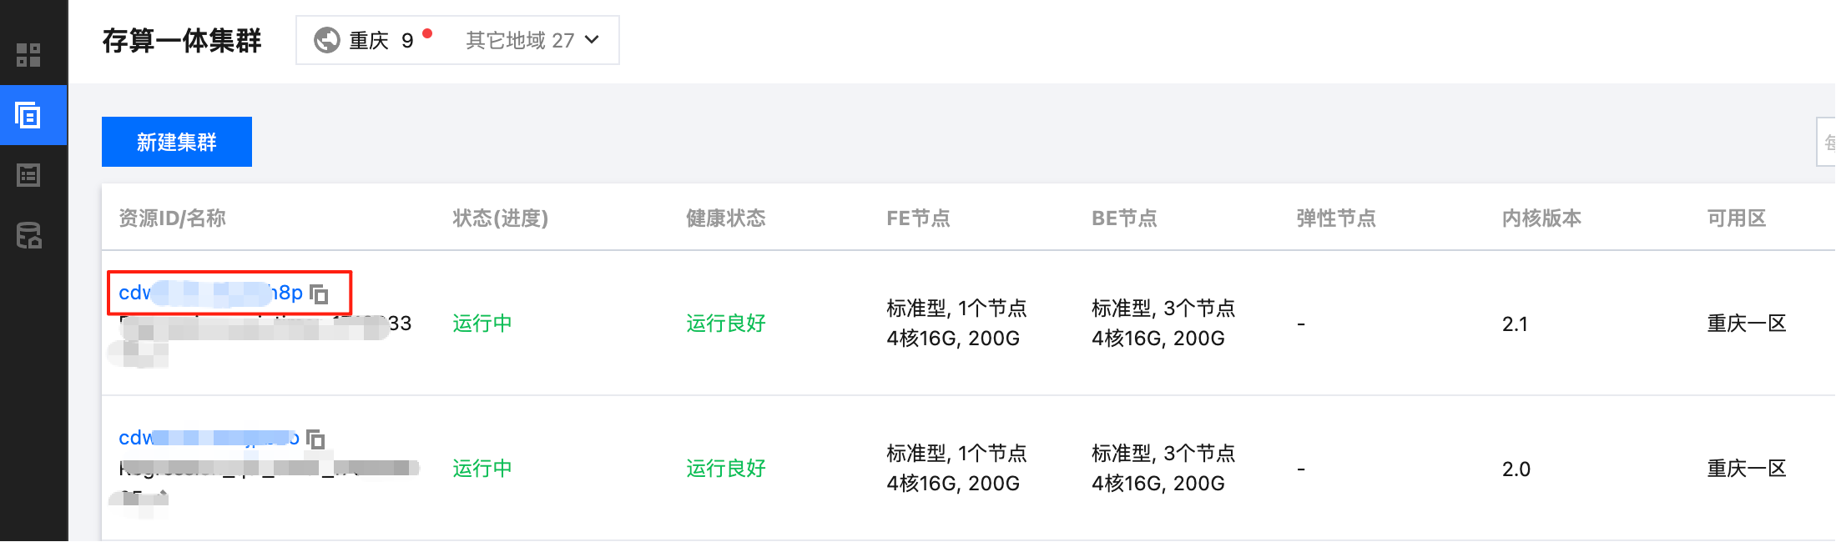Click the 状态(进度) column header
1836x542 pixels.
(x=500, y=218)
